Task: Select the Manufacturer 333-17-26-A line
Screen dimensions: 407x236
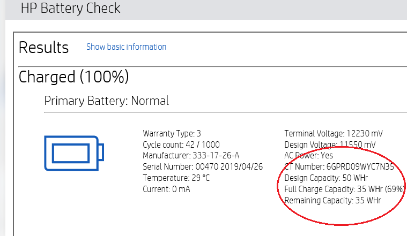Action: click(191, 155)
